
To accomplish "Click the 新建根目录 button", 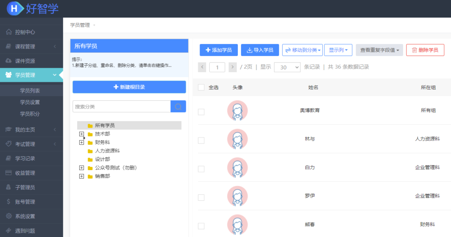I will point(129,87).
